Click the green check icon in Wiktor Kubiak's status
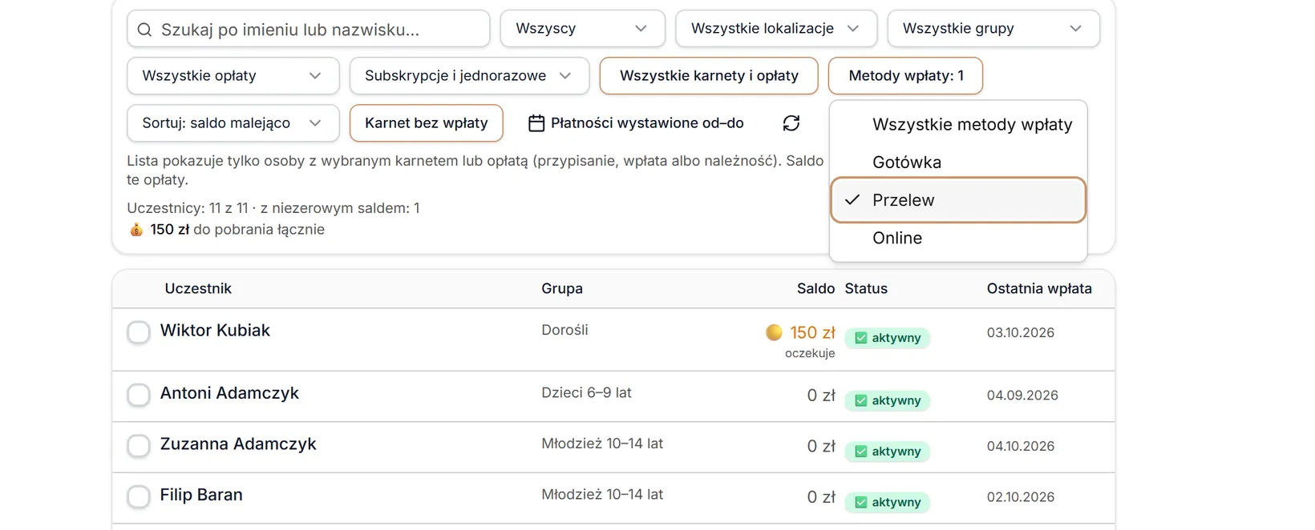 pos(861,338)
